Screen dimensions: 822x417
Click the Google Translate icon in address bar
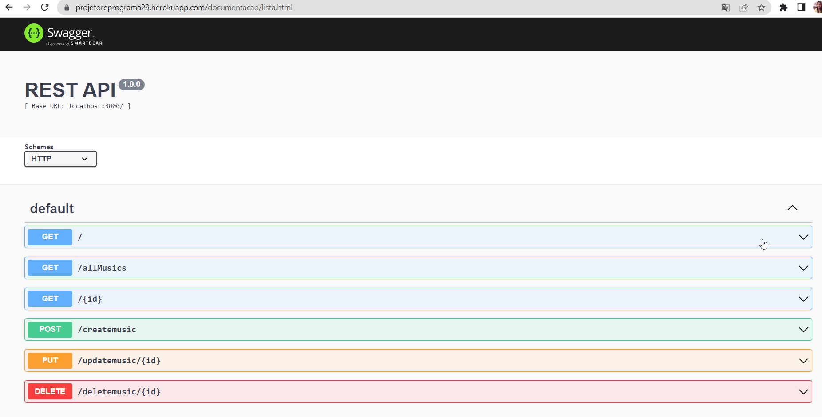(725, 8)
